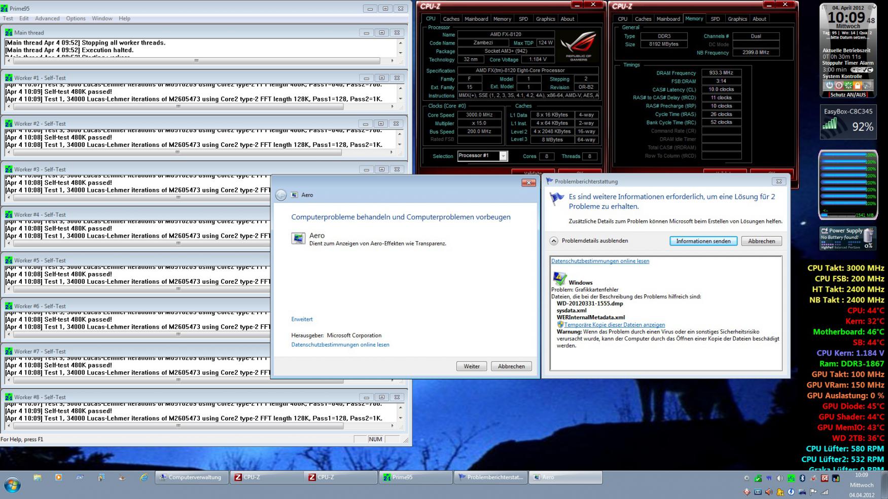
Task: Click the taskbar clock showing 10:09
Action: point(862,485)
